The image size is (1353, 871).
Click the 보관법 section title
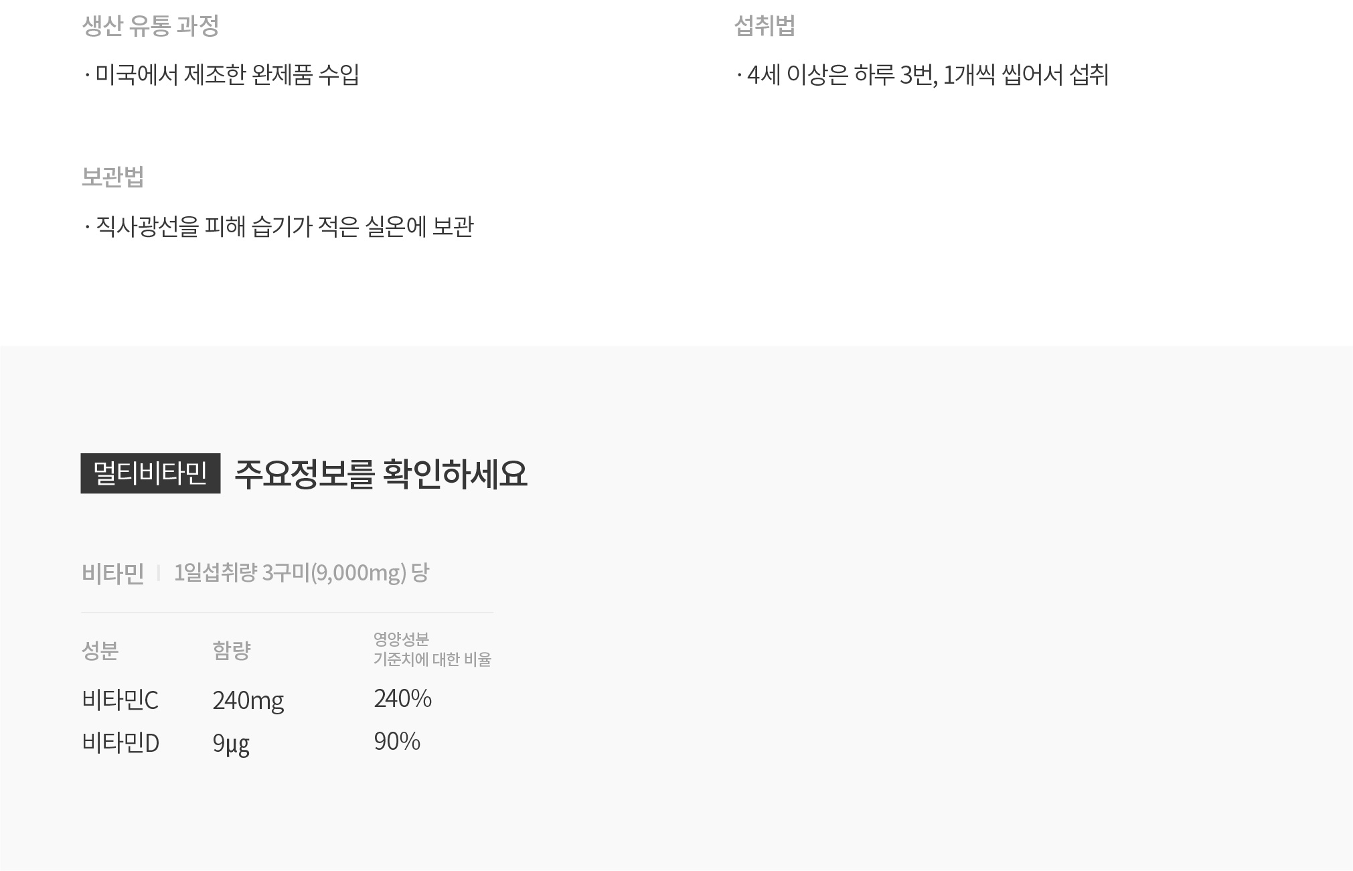coord(112,177)
